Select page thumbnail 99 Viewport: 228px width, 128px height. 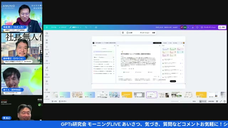tap(139, 95)
